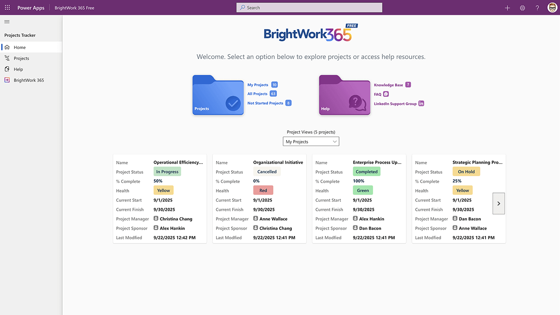This screenshot has width=560, height=315.
Task: Click inside the Search field
Action: (309, 7)
